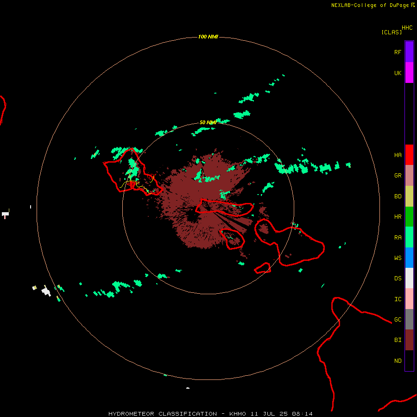Image resolution: width=417 pixels, height=417 pixels.
Task: Click the HA red legend swatch
Action: tap(409, 155)
